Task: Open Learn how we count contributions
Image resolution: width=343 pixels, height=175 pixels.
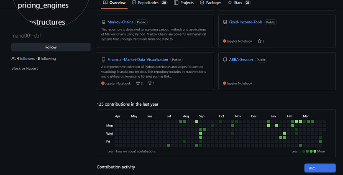Action: pyautogui.click(x=131, y=152)
